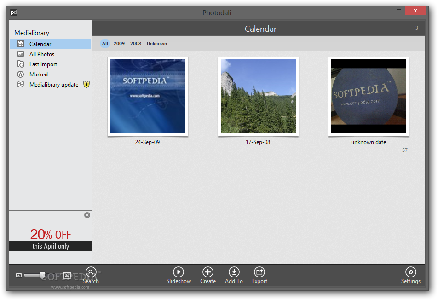Click the Add To download icon
The width and height of the screenshot is (438, 300).
click(x=234, y=272)
